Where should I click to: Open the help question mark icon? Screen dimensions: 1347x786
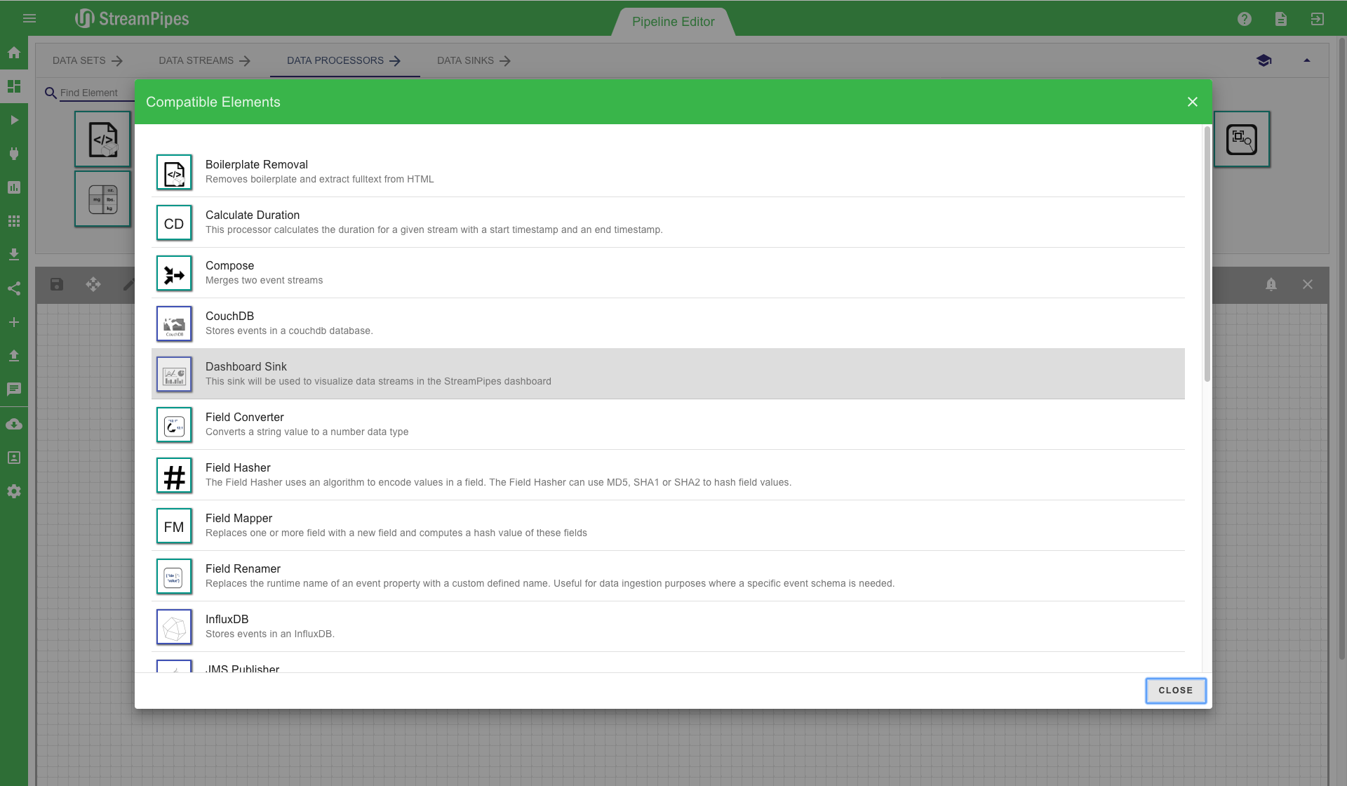pos(1245,19)
